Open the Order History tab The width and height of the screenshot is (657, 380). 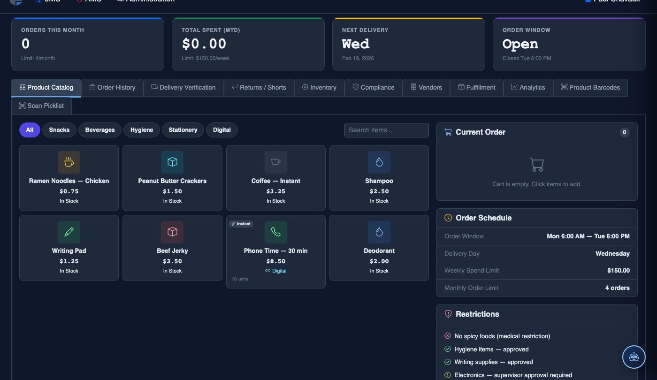(x=112, y=87)
